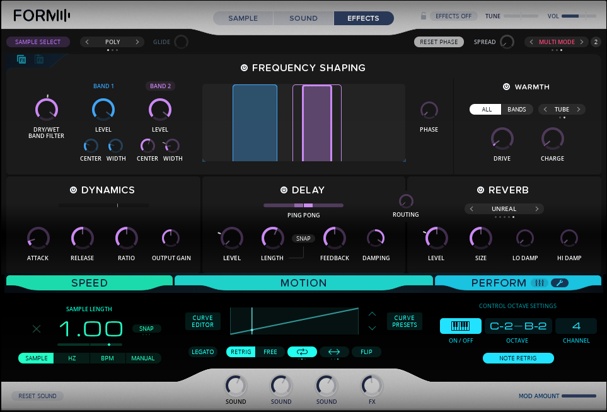607x412 pixels.
Task: Click the curve up arrow
Action: click(x=372, y=314)
